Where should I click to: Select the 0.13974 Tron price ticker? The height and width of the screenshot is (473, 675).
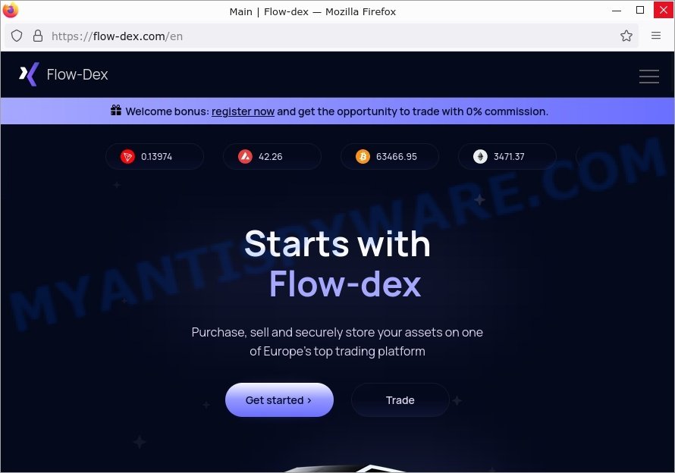click(x=155, y=157)
